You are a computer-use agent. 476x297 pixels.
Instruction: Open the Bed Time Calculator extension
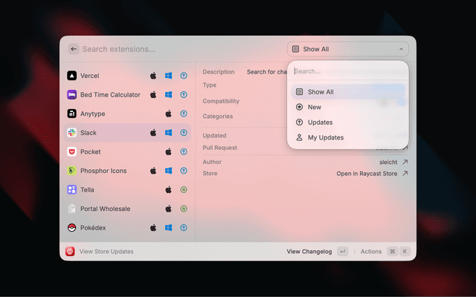click(110, 95)
